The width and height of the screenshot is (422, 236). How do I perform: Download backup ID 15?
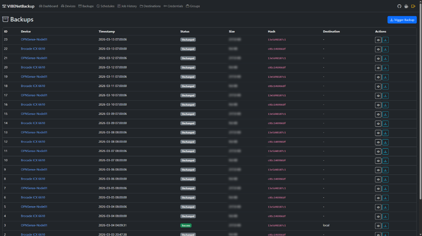pyautogui.click(x=385, y=114)
